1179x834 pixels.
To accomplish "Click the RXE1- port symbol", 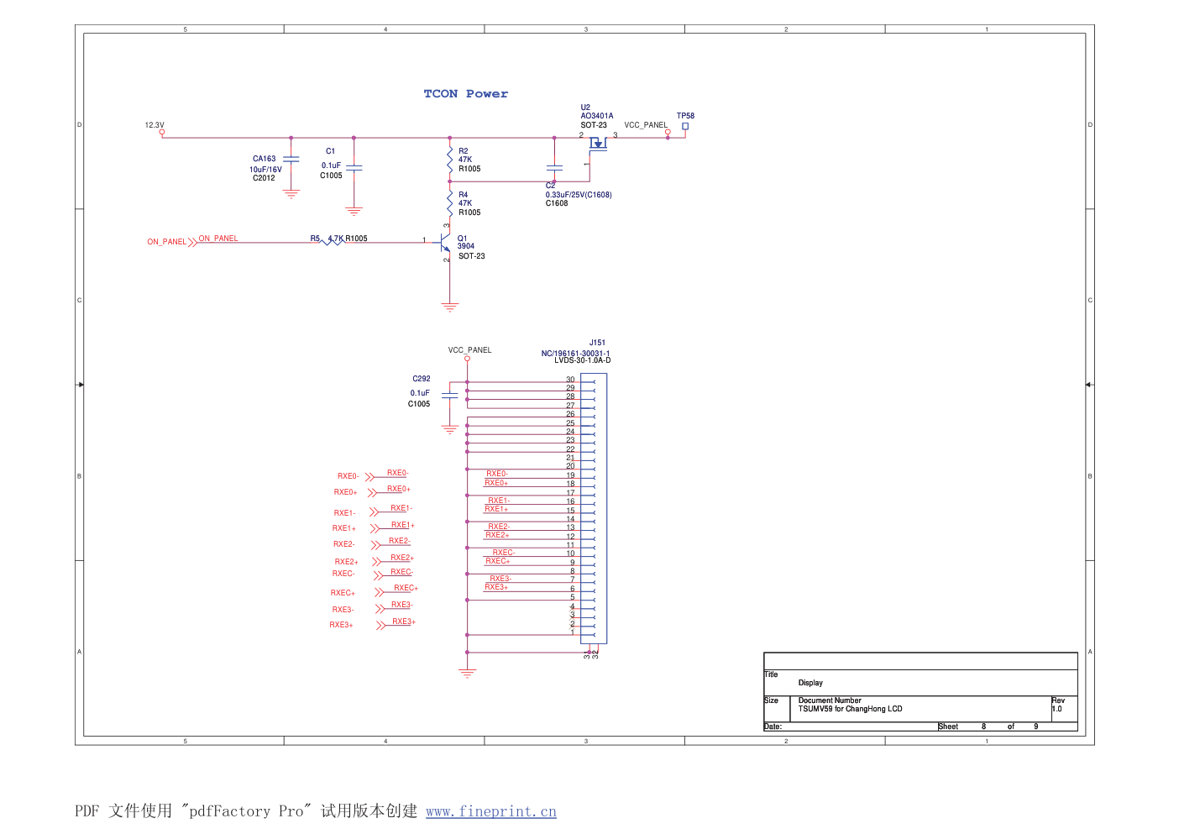I will (374, 512).
